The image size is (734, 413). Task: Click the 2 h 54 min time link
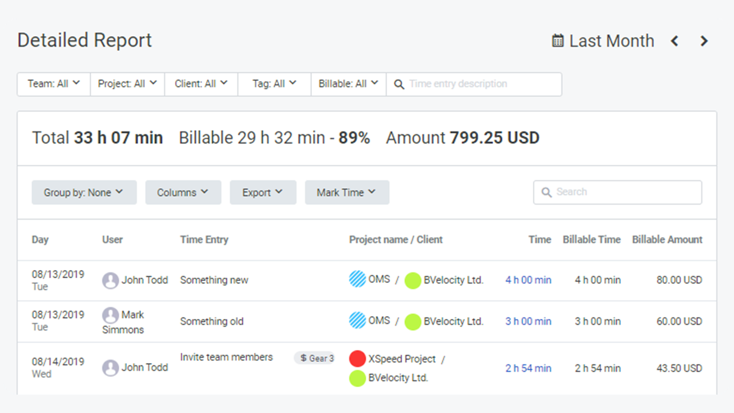528,368
